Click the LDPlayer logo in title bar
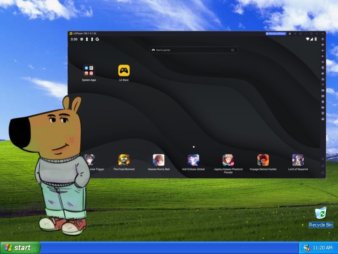The image size is (338, 254). [71, 33]
